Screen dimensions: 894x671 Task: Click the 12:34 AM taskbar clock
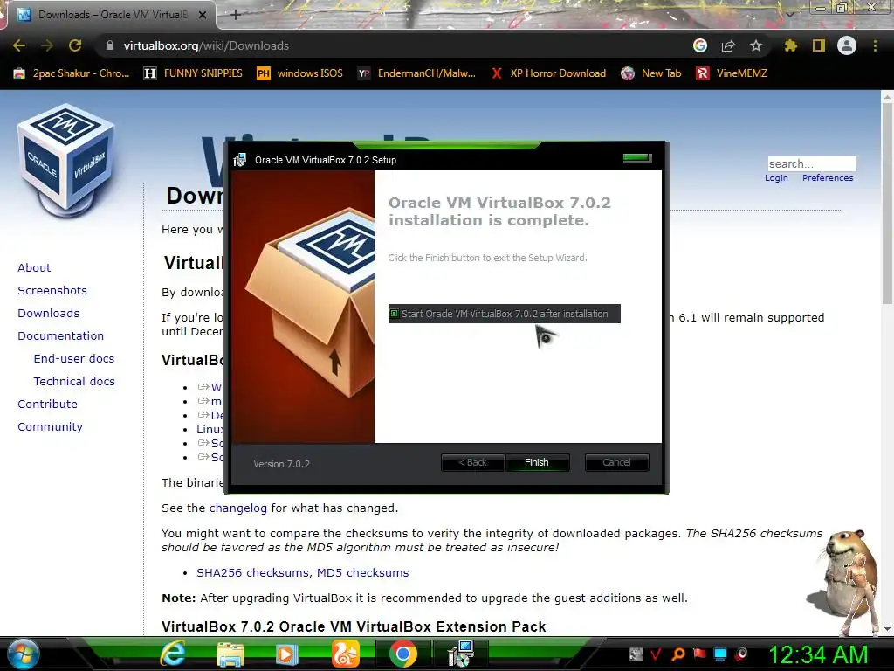(x=818, y=654)
